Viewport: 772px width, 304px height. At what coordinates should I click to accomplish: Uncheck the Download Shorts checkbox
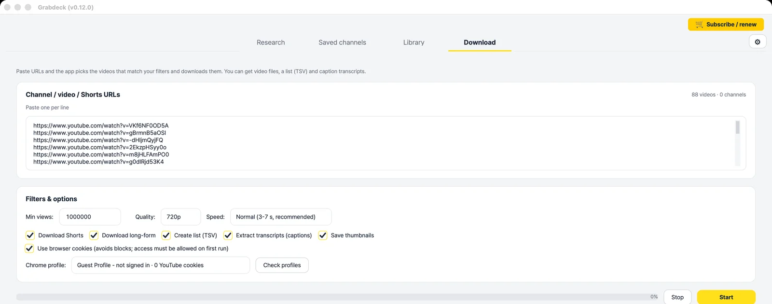tap(30, 235)
